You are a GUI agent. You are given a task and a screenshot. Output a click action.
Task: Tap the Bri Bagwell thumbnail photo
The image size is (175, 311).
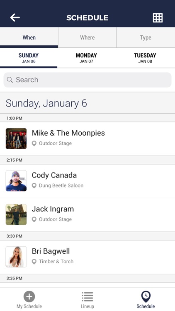[x=16, y=257]
